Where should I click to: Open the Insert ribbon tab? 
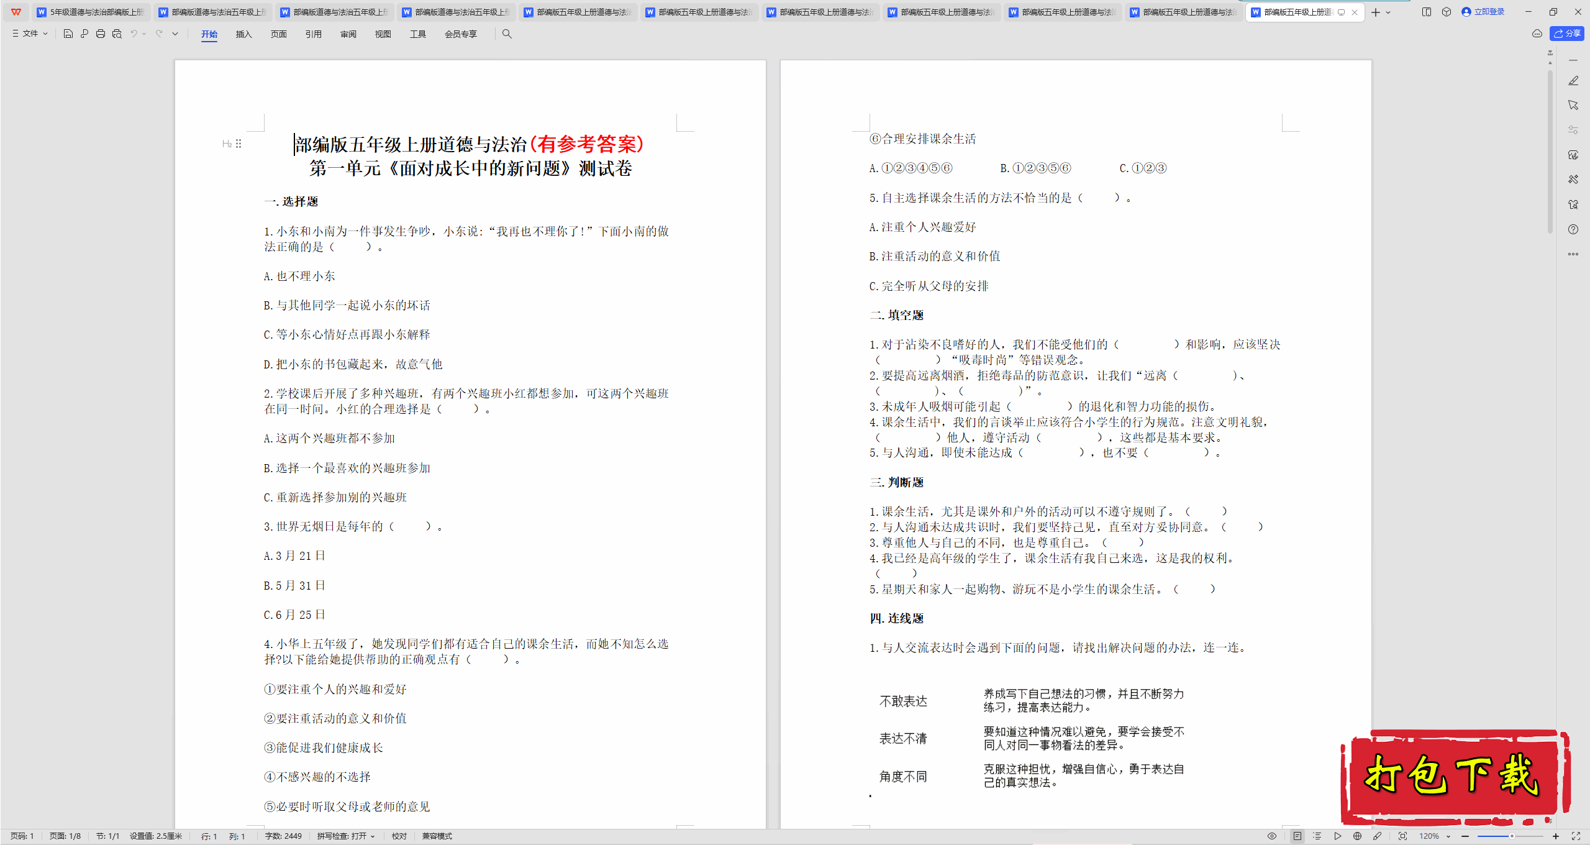[x=243, y=34]
